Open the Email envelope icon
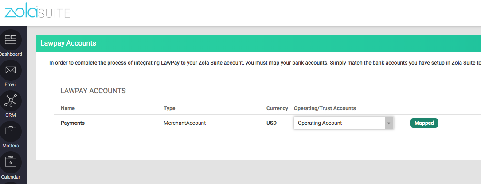Viewport: 481px width, 184px height. click(x=10, y=70)
